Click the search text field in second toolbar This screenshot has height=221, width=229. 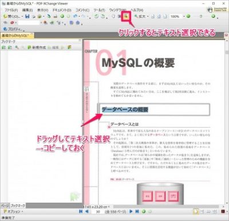tap(29, 23)
